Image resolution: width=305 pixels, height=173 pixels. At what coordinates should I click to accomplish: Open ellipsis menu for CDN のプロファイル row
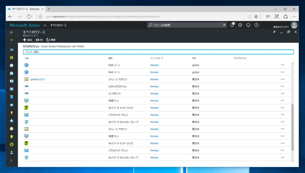point(282,86)
